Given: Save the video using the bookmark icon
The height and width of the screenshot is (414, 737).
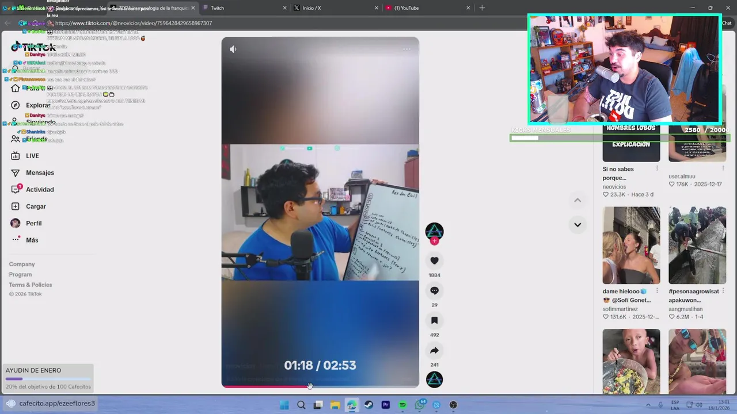Looking at the screenshot, I should click(434, 320).
